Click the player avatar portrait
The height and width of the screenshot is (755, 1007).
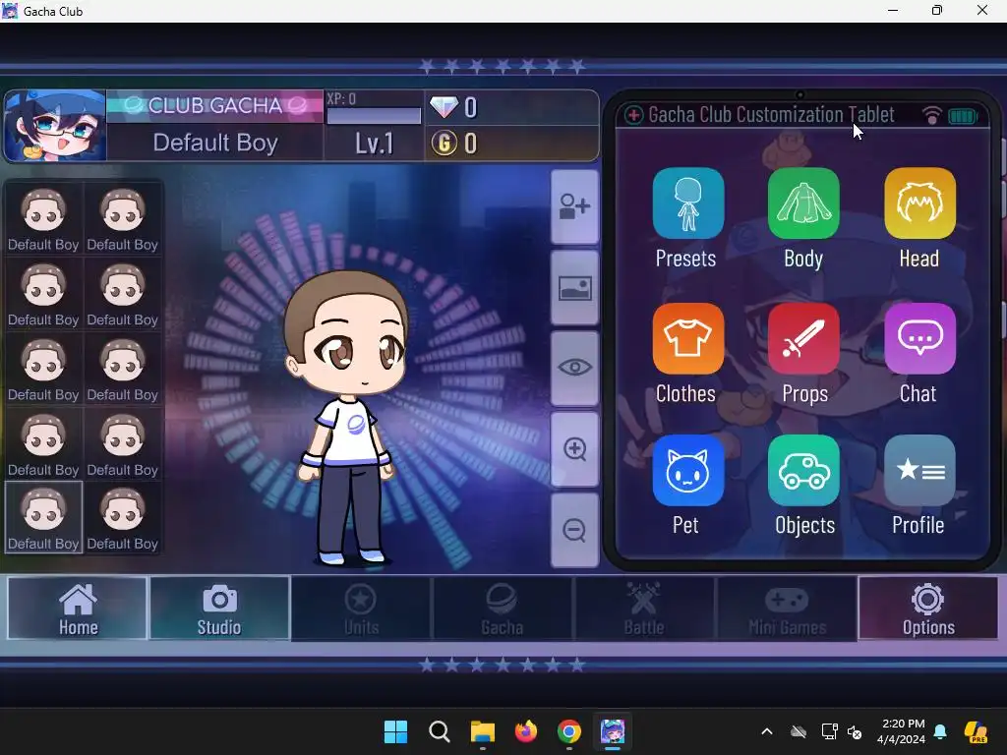[55, 125]
